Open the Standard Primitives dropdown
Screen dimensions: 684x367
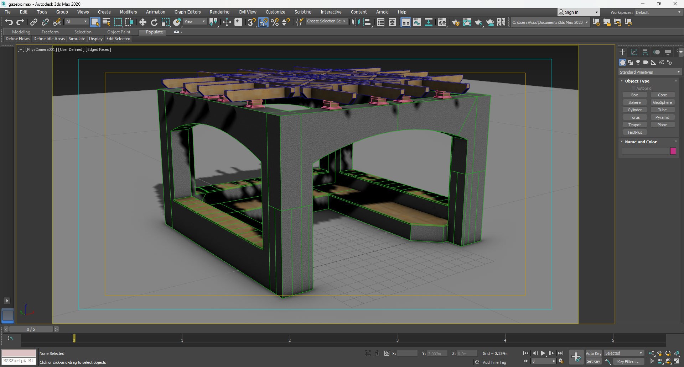pyautogui.click(x=650, y=72)
